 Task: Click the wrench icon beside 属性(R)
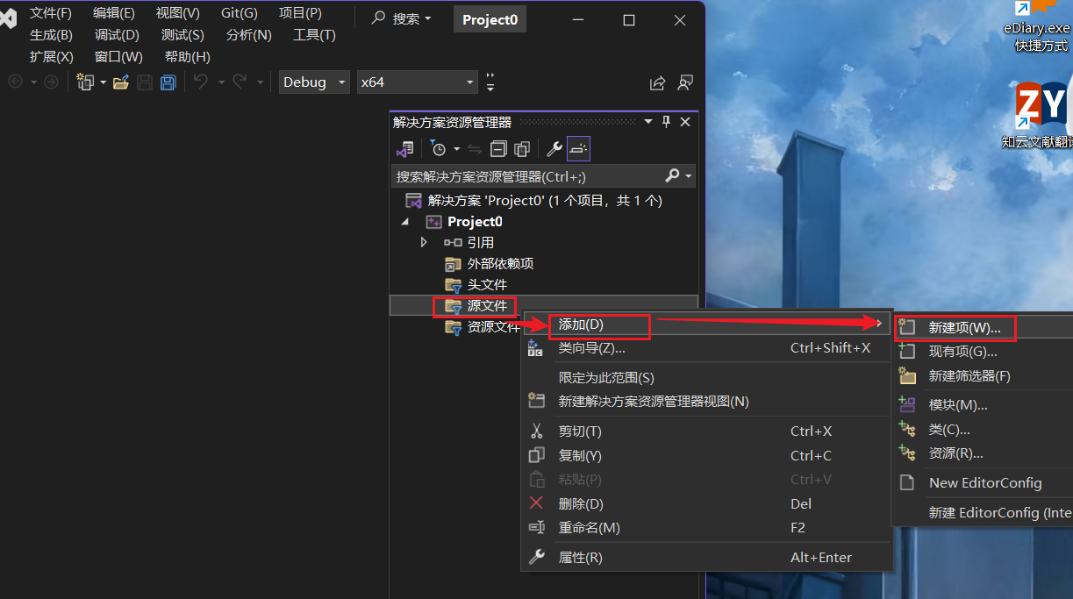pos(537,557)
